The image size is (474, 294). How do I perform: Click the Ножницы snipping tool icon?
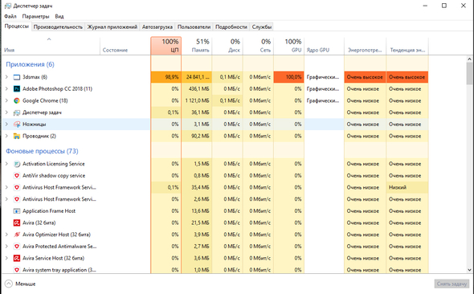(x=17, y=125)
